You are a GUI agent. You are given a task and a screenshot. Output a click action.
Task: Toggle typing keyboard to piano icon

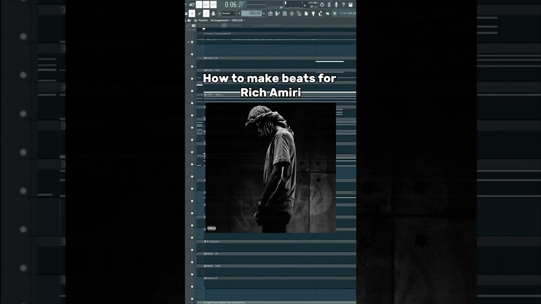pyautogui.click(x=187, y=14)
